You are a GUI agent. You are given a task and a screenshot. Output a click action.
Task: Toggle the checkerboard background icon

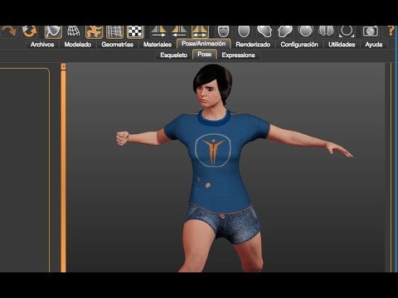[x=135, y=31]
